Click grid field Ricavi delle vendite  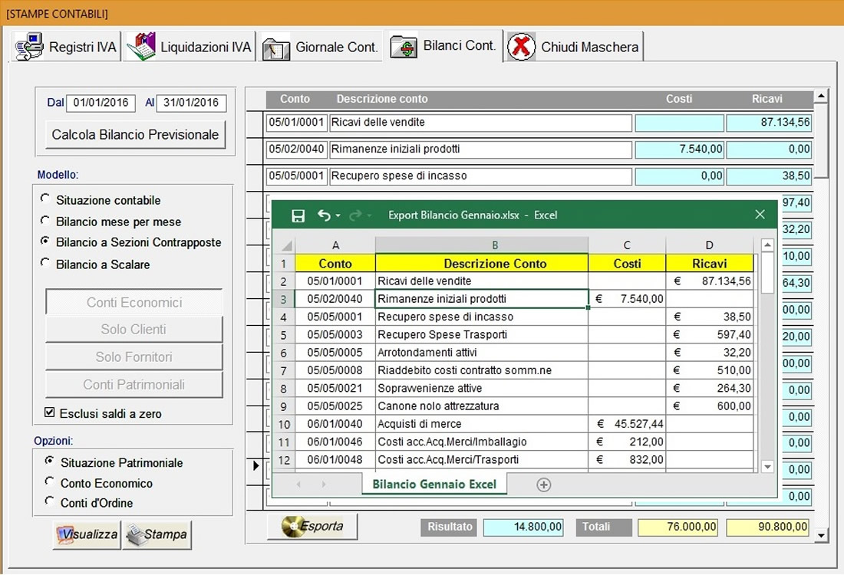pos(480,123)
